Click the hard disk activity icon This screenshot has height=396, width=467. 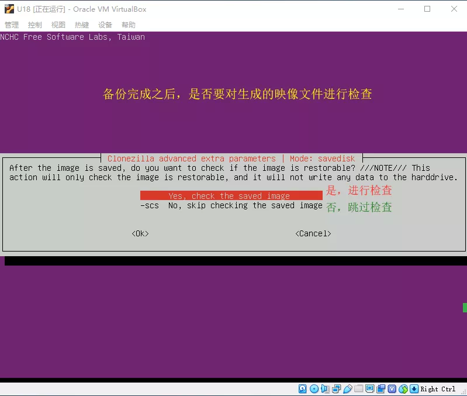[x=303, y=389]
